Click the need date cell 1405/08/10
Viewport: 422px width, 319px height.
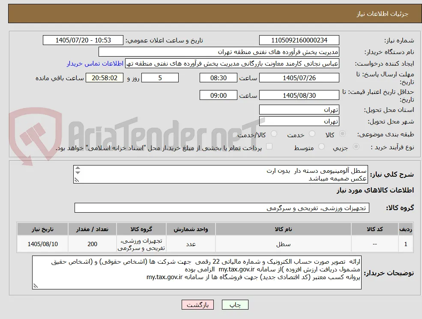42,244
